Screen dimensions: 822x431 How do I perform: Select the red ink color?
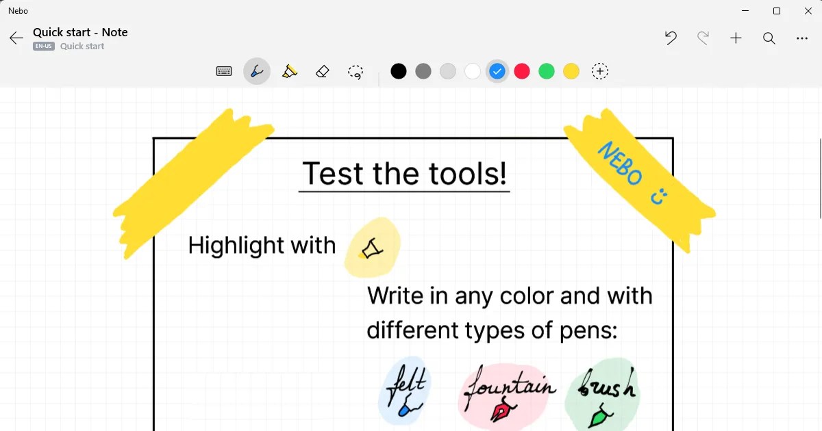click(x=522, y=71)
